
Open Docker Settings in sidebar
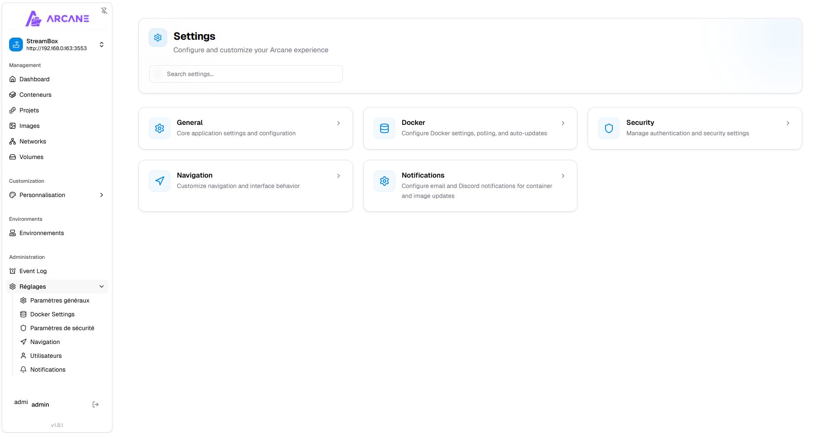pyautogui.click(x=52, y=314)
